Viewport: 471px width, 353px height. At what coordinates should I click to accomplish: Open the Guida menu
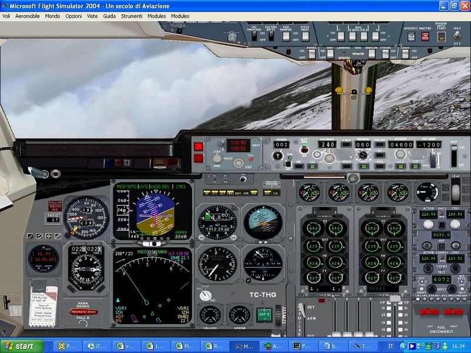point(110,16)
